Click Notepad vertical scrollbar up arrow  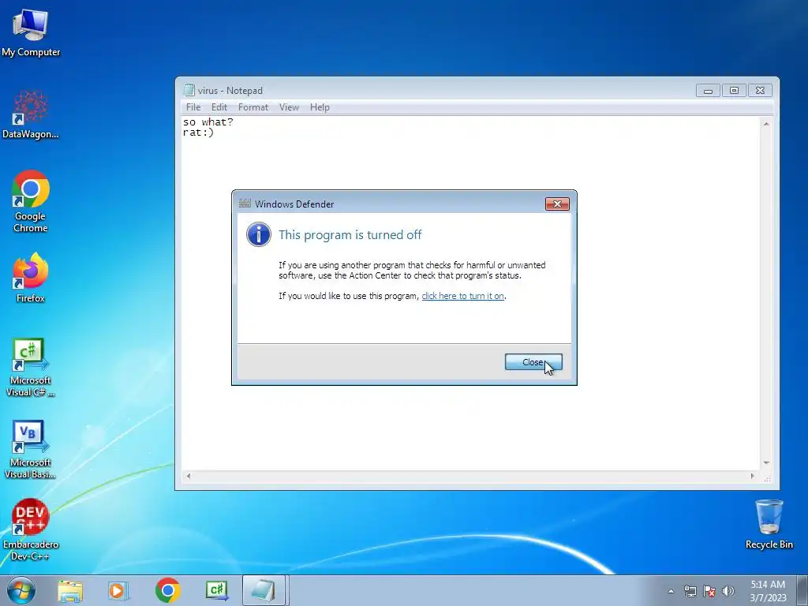point(766,124)
